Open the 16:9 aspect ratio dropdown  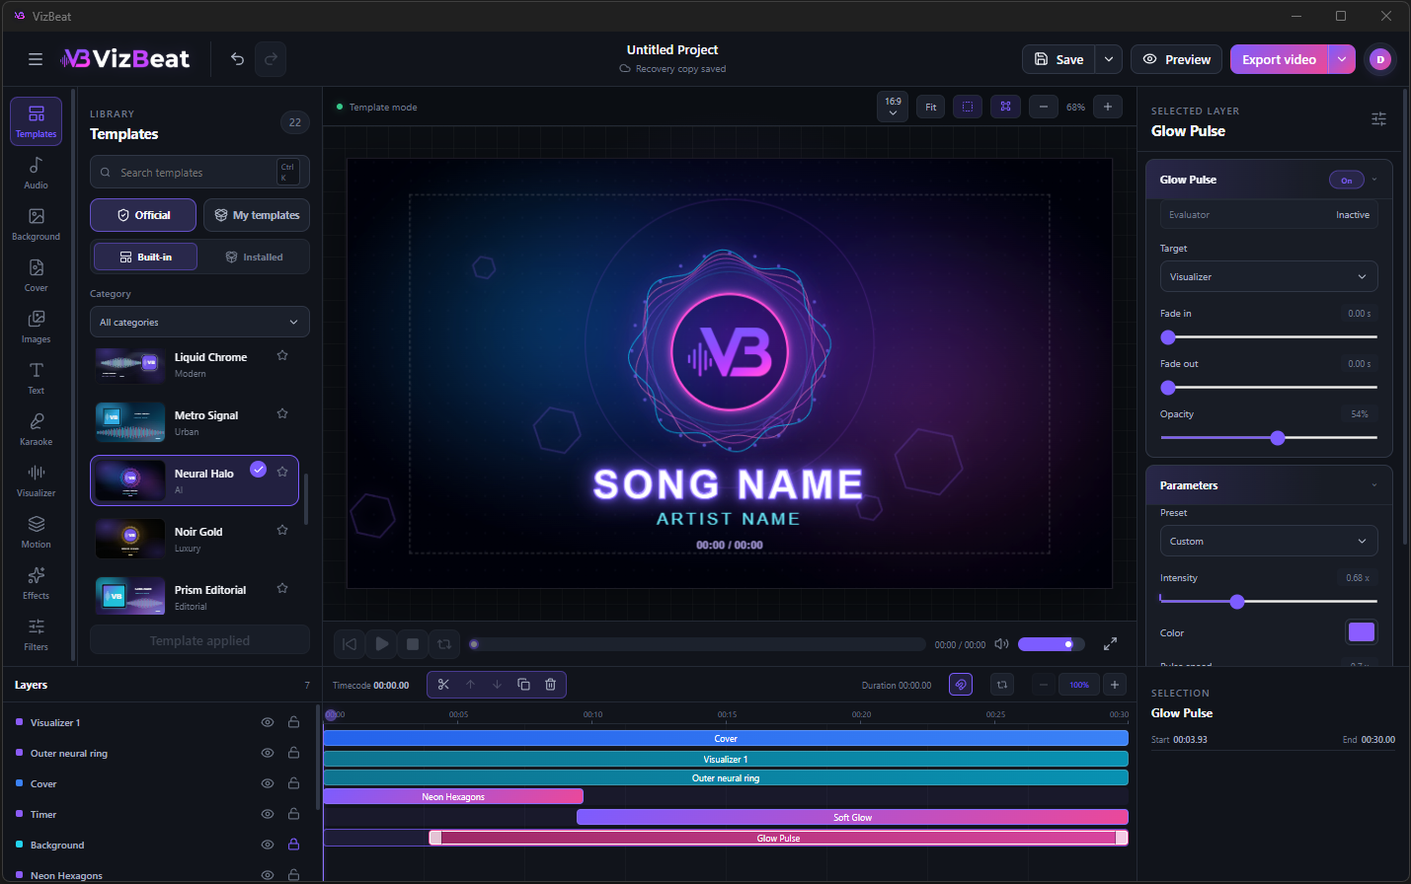[893, 107]
